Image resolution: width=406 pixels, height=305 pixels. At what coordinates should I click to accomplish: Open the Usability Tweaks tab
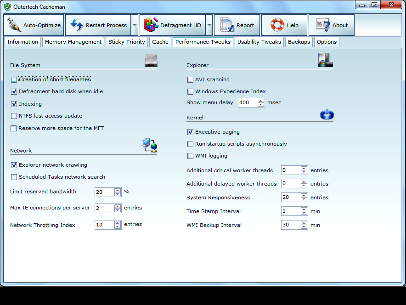[259, 42]
